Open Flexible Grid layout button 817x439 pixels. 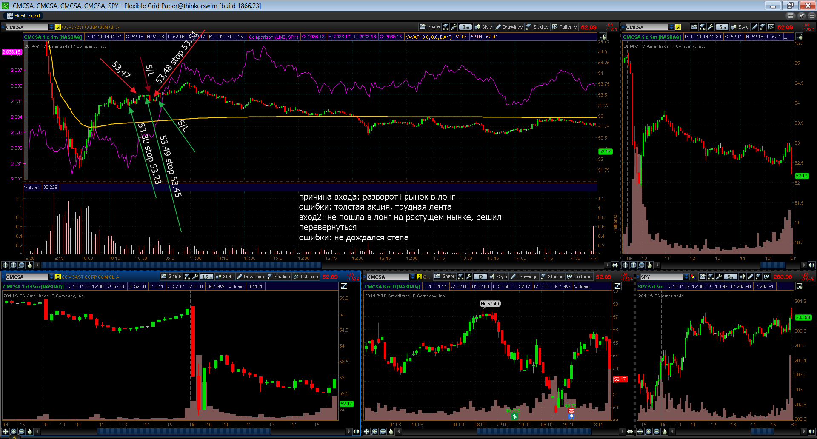pyautogui.click(x=24, y=16)
